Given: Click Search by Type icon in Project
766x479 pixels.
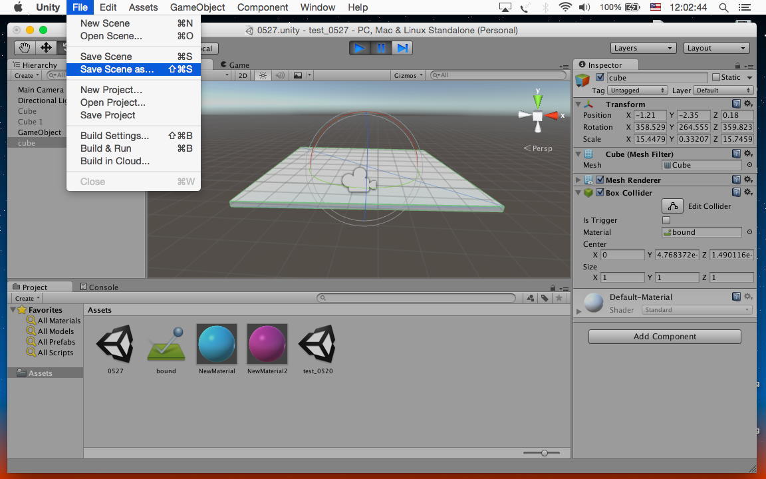Looking at the screenshot, I should pyautogui.click(x=531, y=298).
